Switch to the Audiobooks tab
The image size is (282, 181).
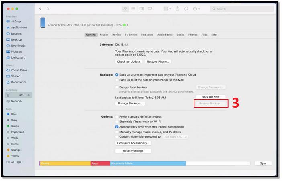pos(165,35)
